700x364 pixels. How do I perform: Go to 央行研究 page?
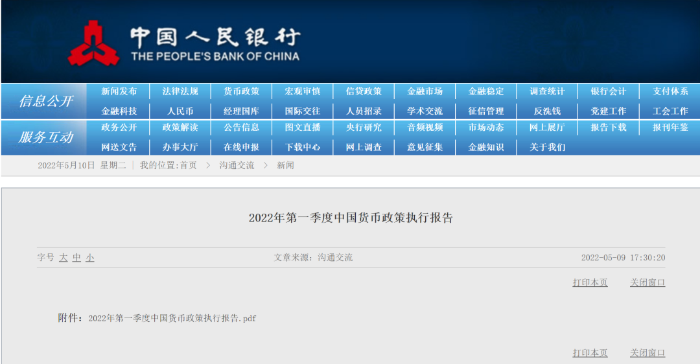tap(364, 128)
